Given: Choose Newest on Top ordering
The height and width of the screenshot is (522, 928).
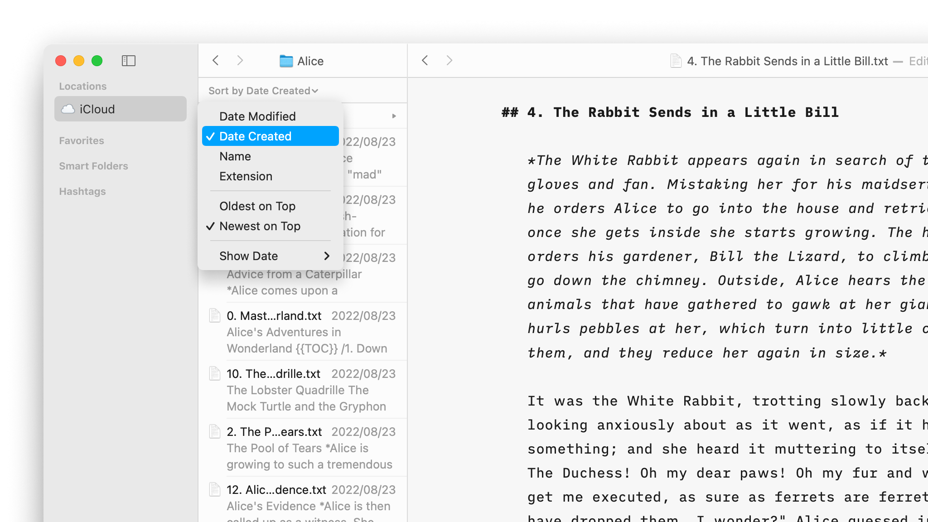Looking at the screenshot, I should point(271,226).
